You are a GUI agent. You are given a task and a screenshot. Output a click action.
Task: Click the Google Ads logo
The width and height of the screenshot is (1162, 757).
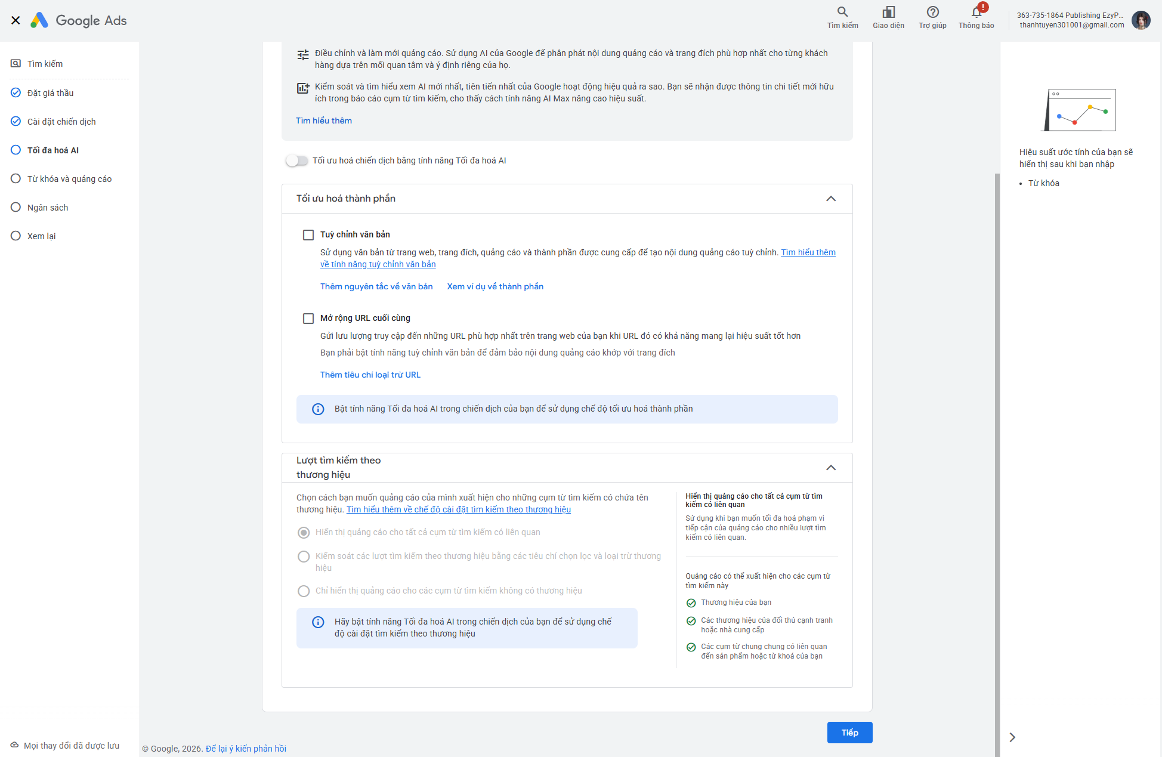pos(79,20)
